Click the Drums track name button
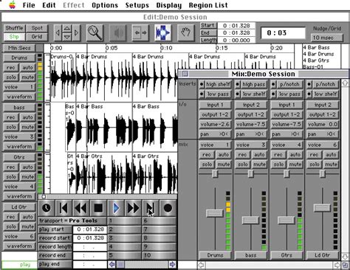Viewport: 350px width, 270px height. 19,58
